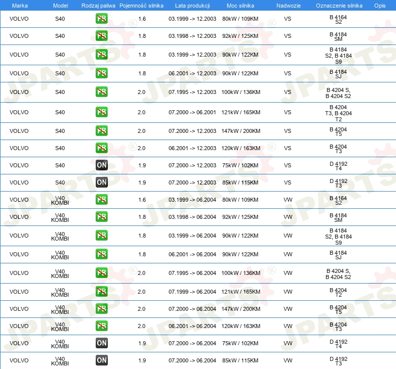Select the ON diesel icon for S40 75kW
Image resolution: width=396 pixels, height=369 pixels.
tap(101, 165)
